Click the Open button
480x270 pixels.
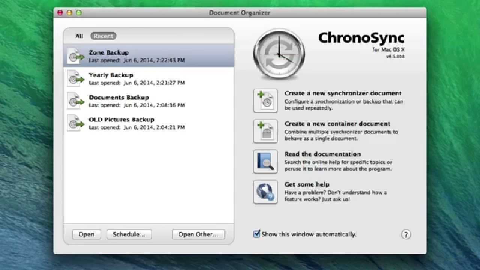(86, 234)
